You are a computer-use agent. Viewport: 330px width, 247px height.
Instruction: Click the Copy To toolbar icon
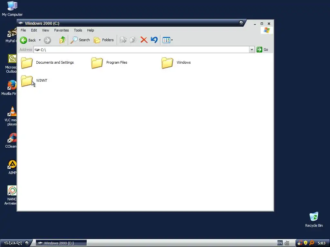coord(133,40)
